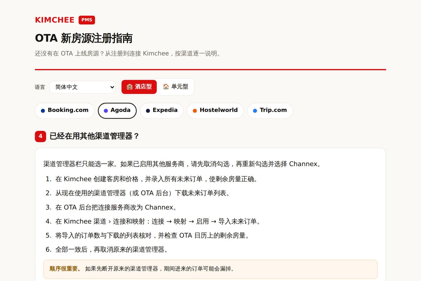
Task: Click the 语言 label
Action: pyautogui.click(x=40, y=87)
